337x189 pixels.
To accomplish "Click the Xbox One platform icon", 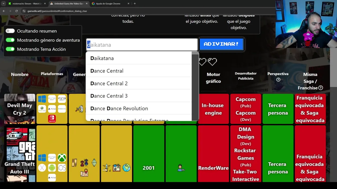I will pos(62,109).
